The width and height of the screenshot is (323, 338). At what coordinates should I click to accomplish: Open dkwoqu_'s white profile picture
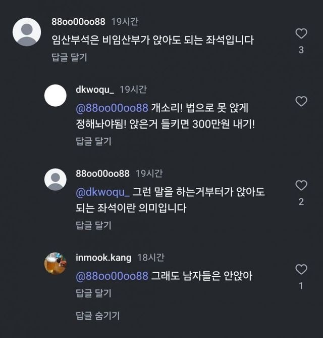point(56,96)
